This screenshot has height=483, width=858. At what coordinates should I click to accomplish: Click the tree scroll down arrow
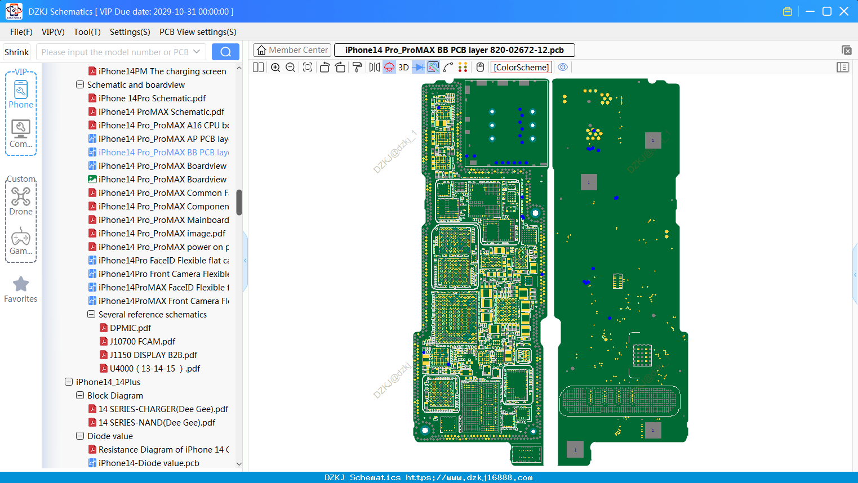point(239,464)
